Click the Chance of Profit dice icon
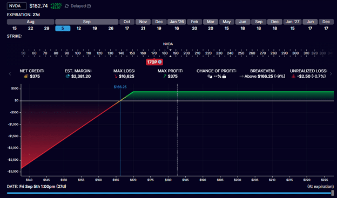This screenshot has width=337, height=198. click(x=210, y=77)
